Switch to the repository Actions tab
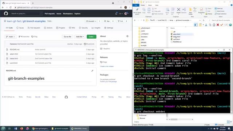233x131 pixels. [48, 28]
